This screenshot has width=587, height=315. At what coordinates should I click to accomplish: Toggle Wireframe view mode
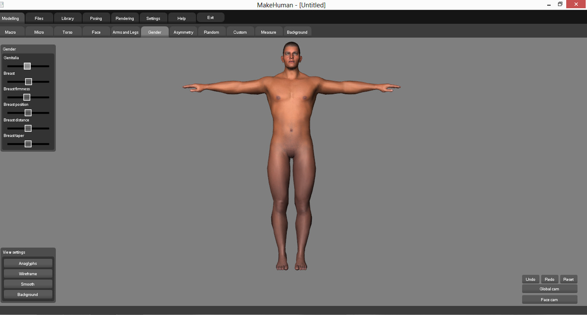pos(28,274)
